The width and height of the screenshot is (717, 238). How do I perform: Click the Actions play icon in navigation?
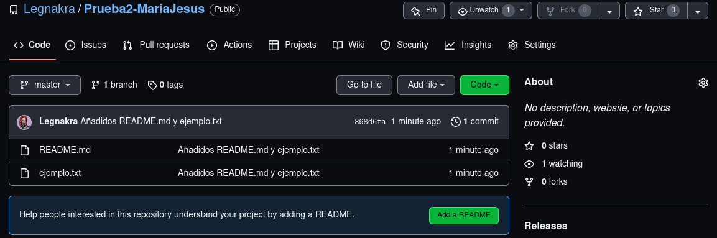211,45
